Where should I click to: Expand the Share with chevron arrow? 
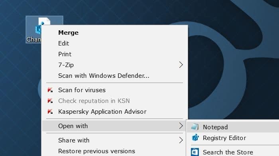[181, 140]
